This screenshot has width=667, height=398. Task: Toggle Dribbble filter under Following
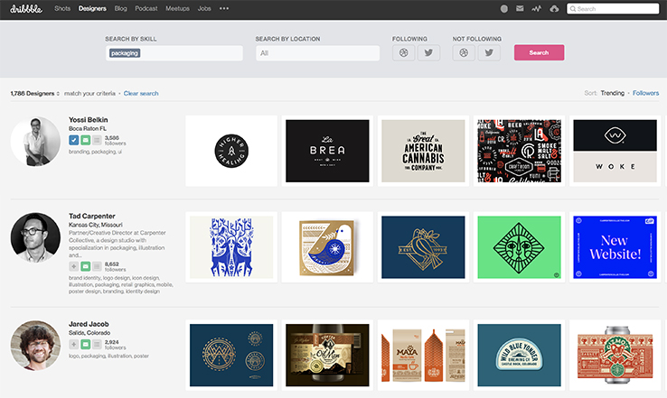point(404,52)
